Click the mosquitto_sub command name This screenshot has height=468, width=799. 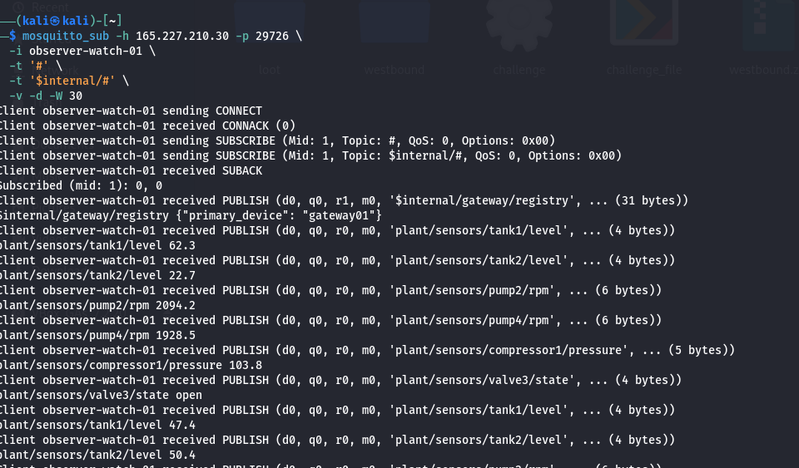(66, 36)
